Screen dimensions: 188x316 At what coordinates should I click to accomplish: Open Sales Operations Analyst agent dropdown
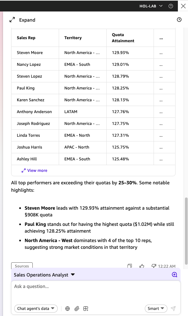click(44, 275)
